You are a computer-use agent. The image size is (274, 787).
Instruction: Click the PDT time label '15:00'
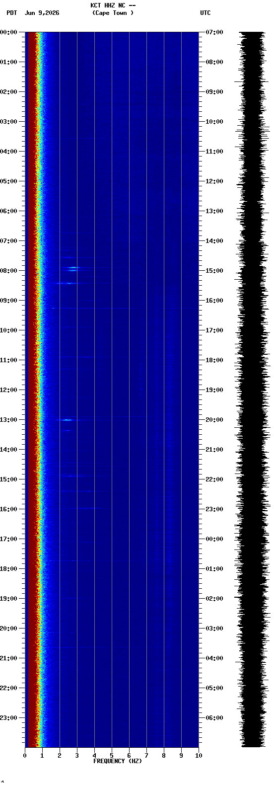point(8,479)
